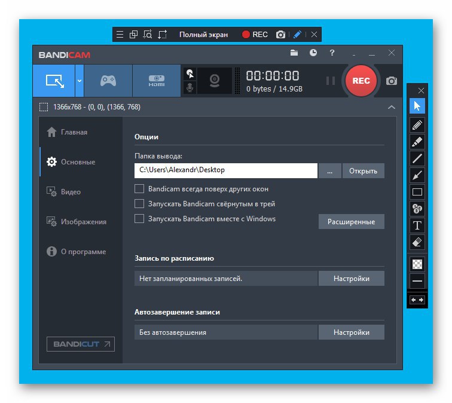
Task: Click the dashed rectangle icon beside the resolution
Action: click(x=44, y=107)
